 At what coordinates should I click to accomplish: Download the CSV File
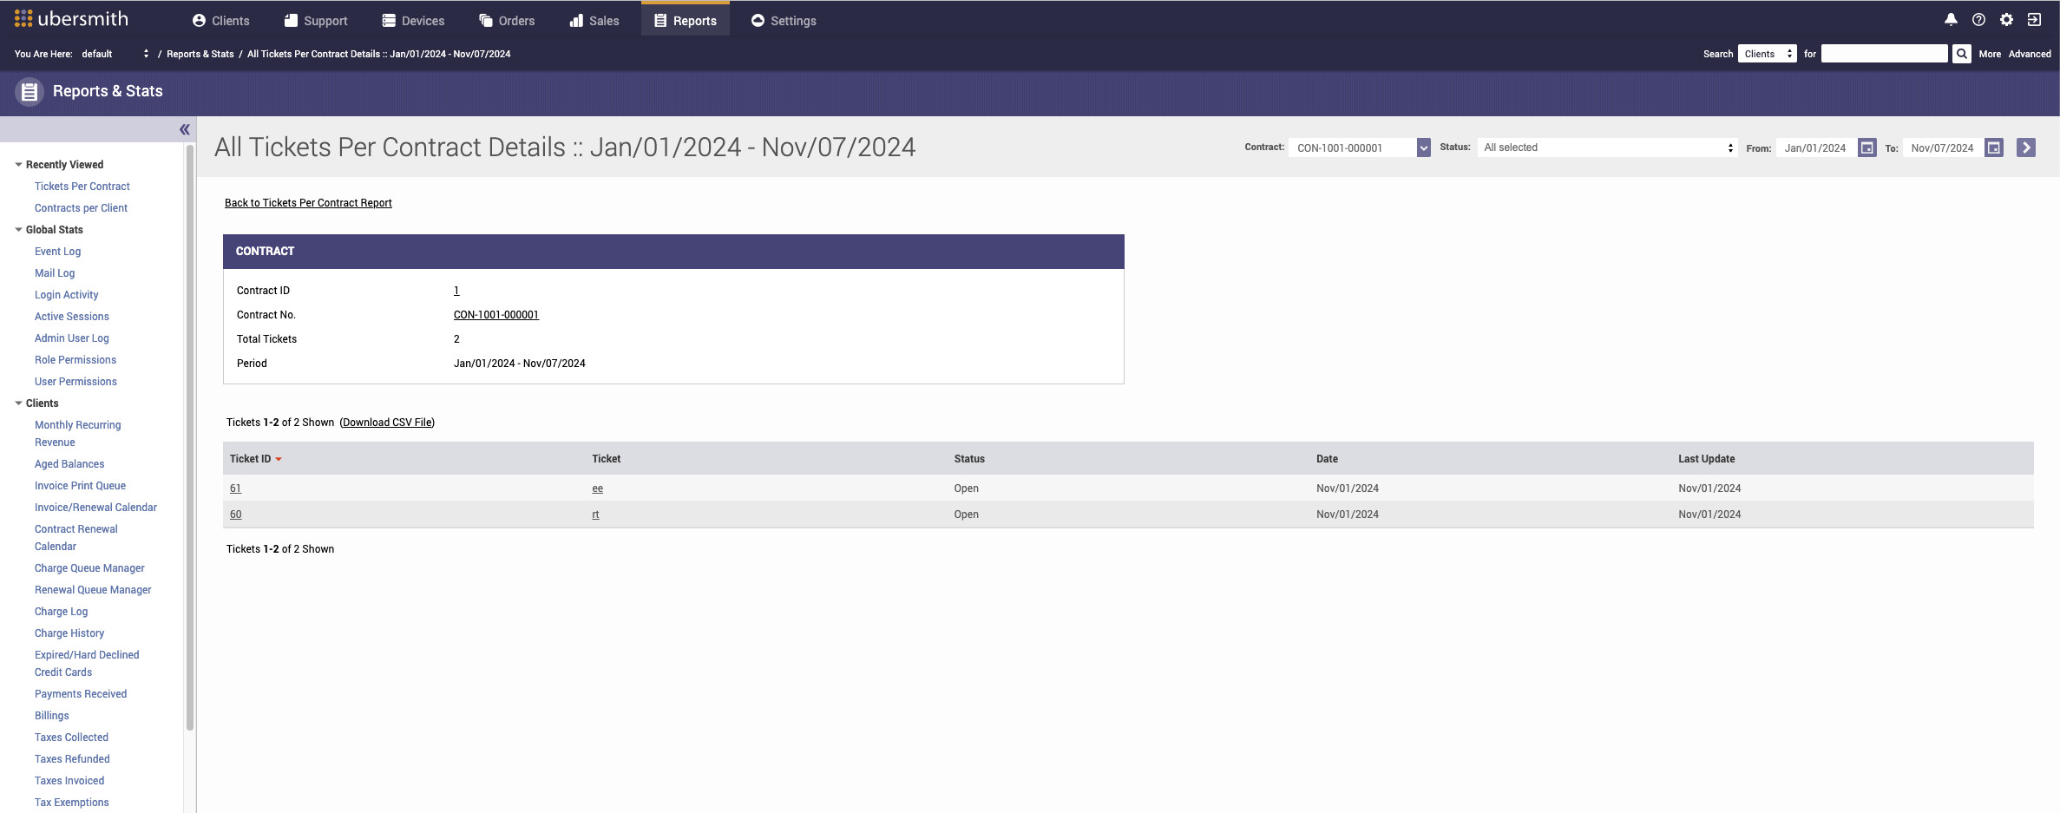[x=387, y=423]
